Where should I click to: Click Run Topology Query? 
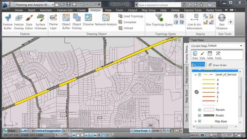159,20
